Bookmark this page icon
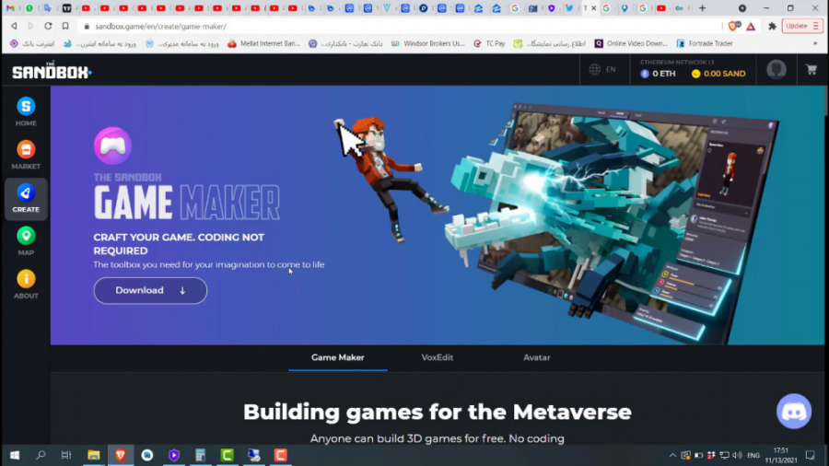The width and height of the screenshot is (829, 466). click(x=65, y=26)
